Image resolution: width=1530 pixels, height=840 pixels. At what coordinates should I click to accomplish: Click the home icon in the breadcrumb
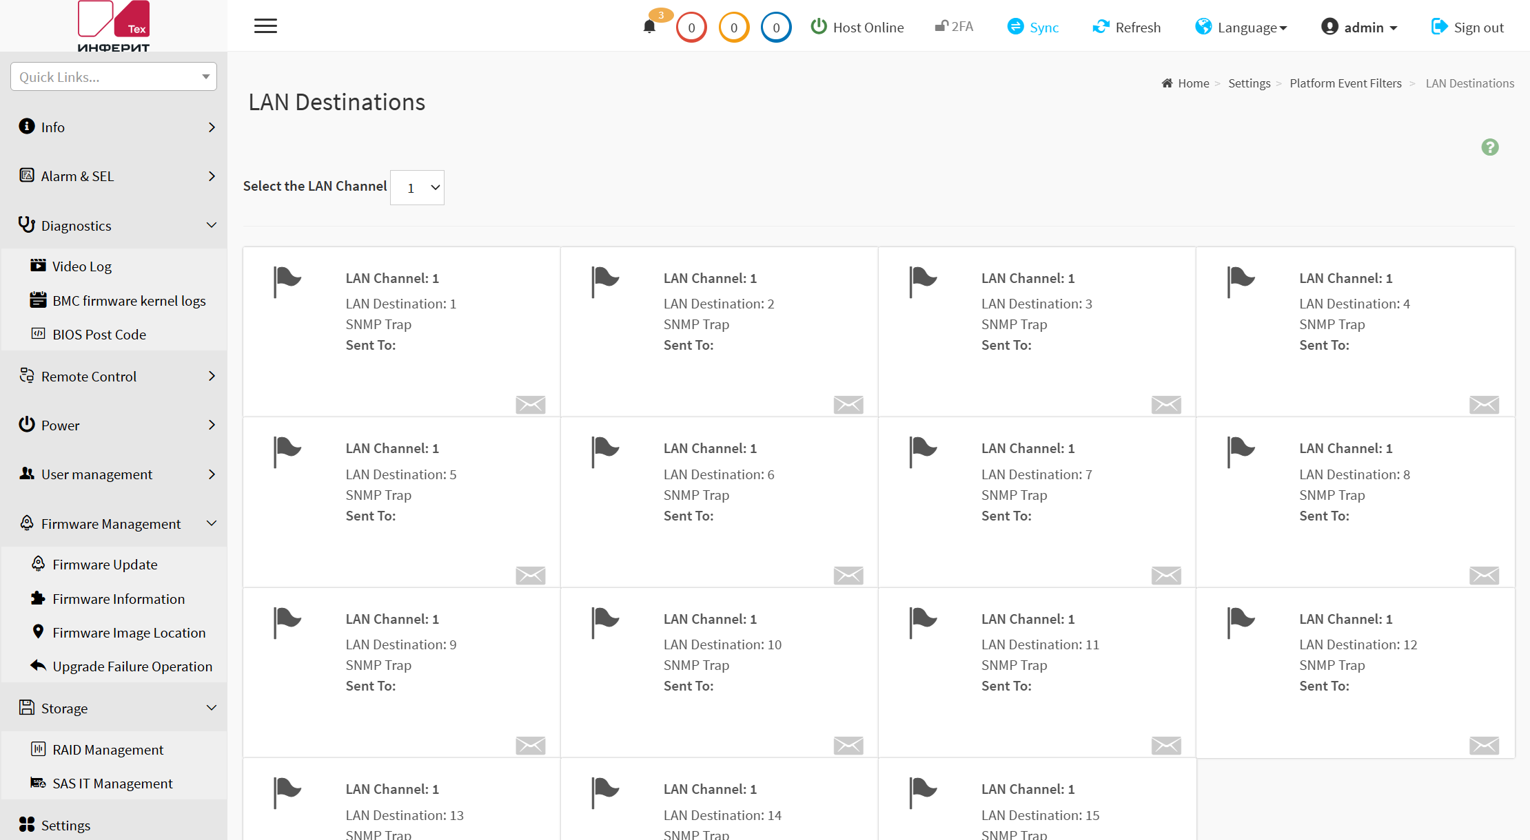coord(1167,83)
